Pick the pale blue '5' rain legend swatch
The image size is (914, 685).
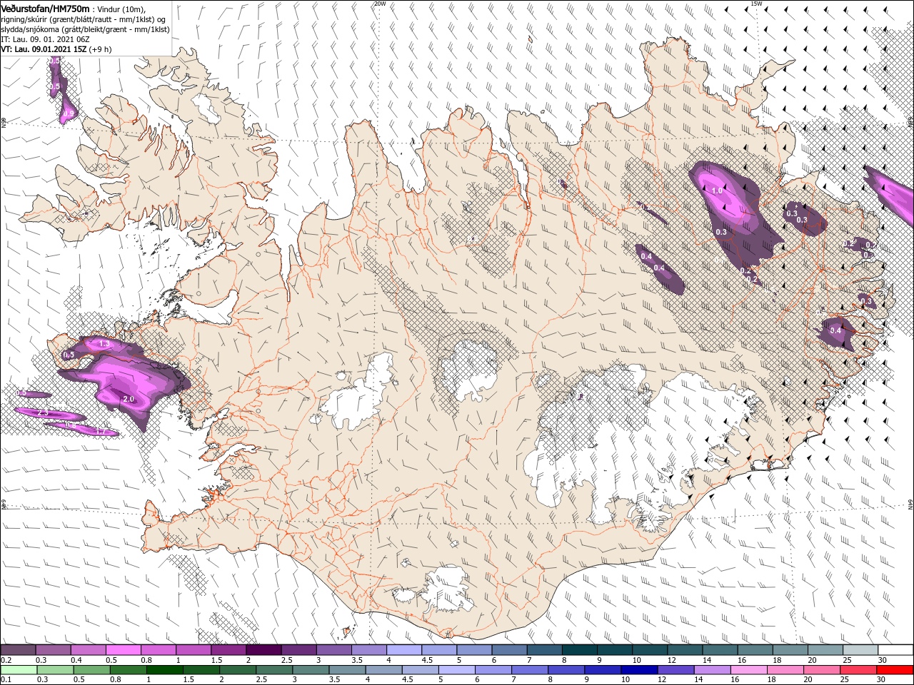456,669
